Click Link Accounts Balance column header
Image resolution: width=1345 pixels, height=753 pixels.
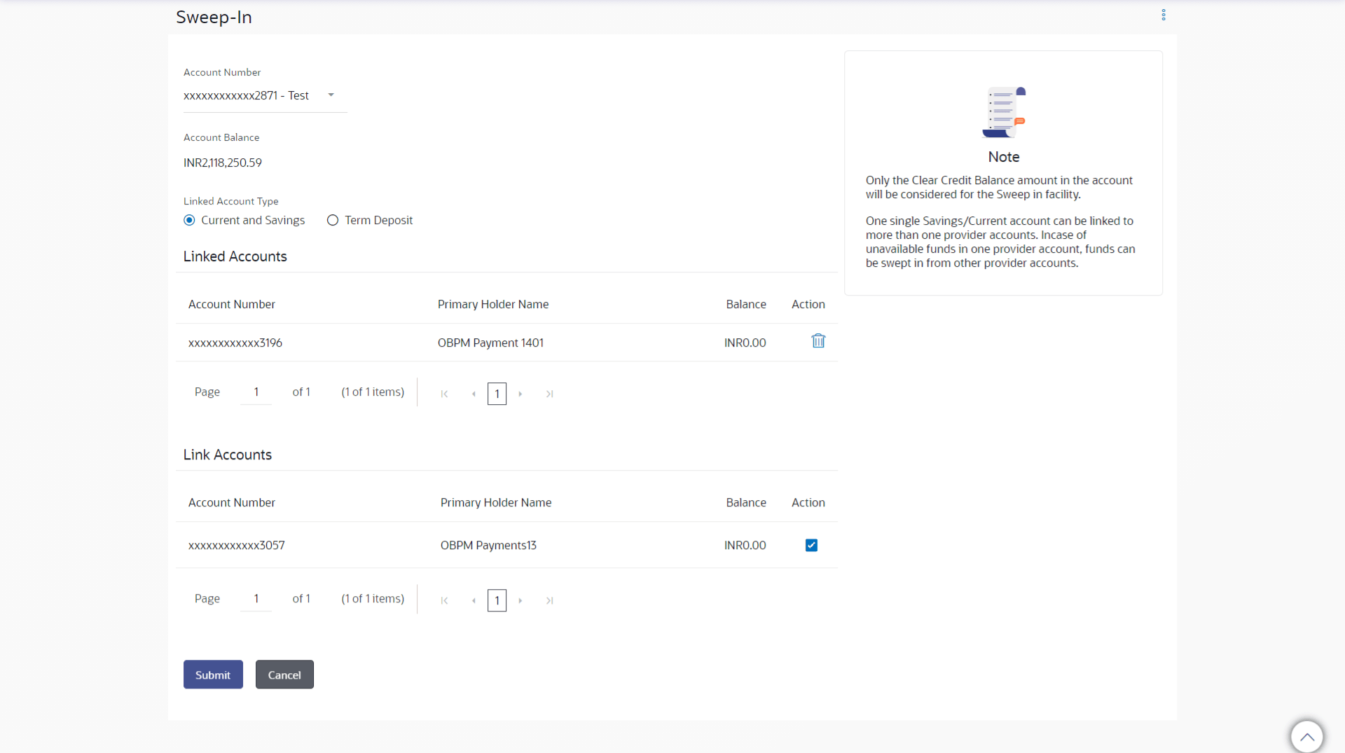click(x=746, y=502)
